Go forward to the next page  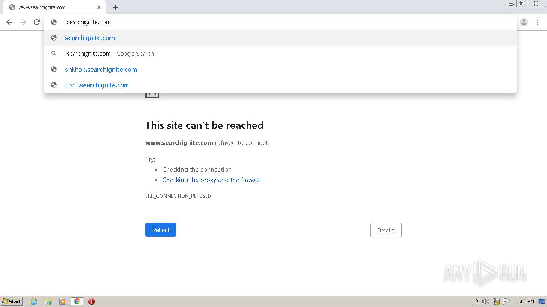click(x=23, y=22)
